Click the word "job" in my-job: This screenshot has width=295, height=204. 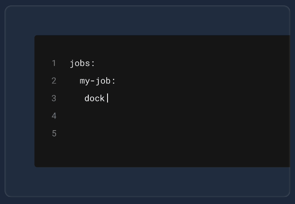[x=103, y=81]
